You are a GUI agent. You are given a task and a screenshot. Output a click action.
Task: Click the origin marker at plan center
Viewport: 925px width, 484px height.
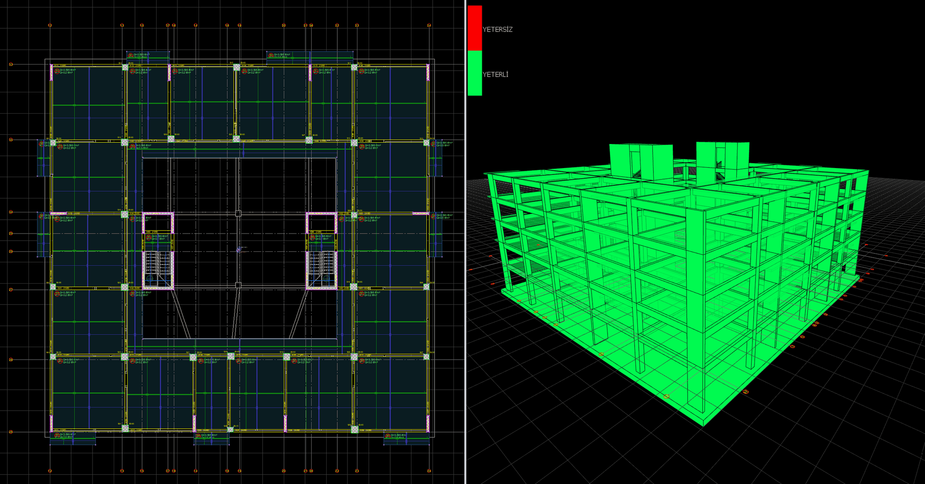tap(238, 249)
